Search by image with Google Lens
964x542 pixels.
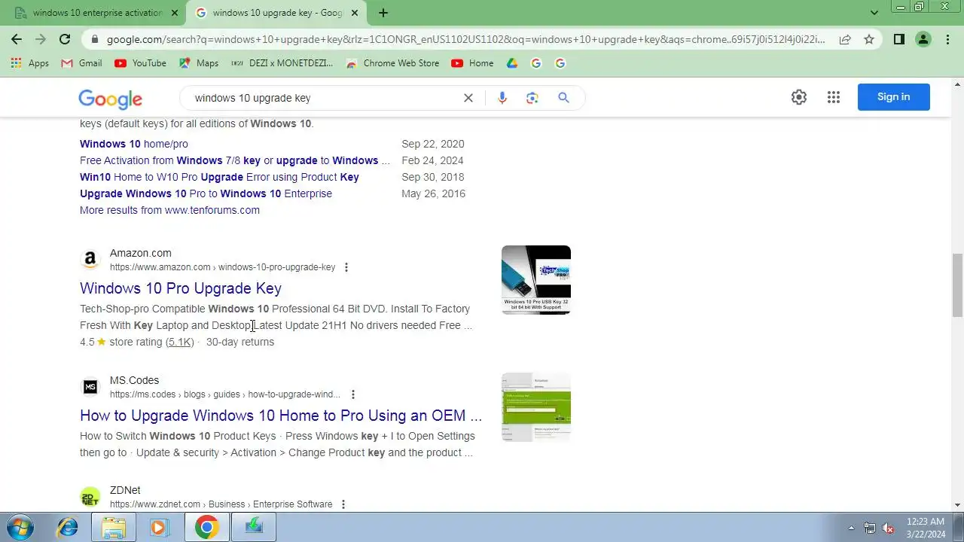532,98
